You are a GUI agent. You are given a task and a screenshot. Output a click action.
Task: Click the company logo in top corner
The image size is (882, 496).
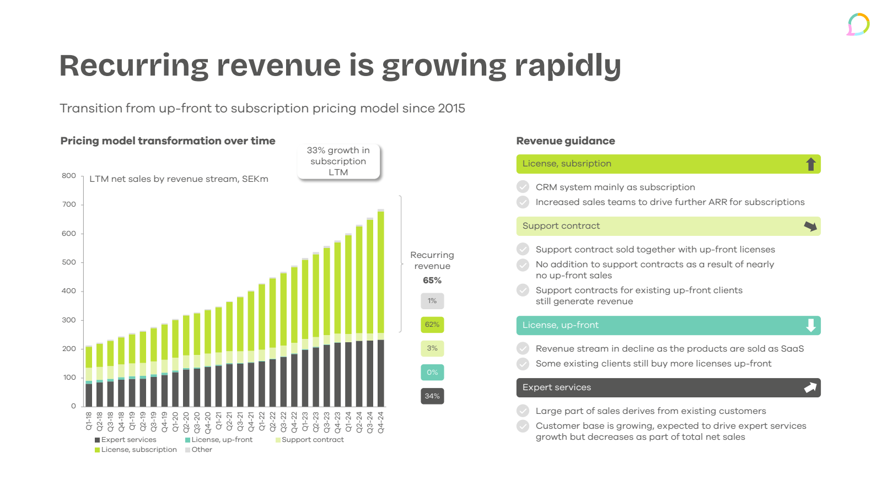pos(858,25)
